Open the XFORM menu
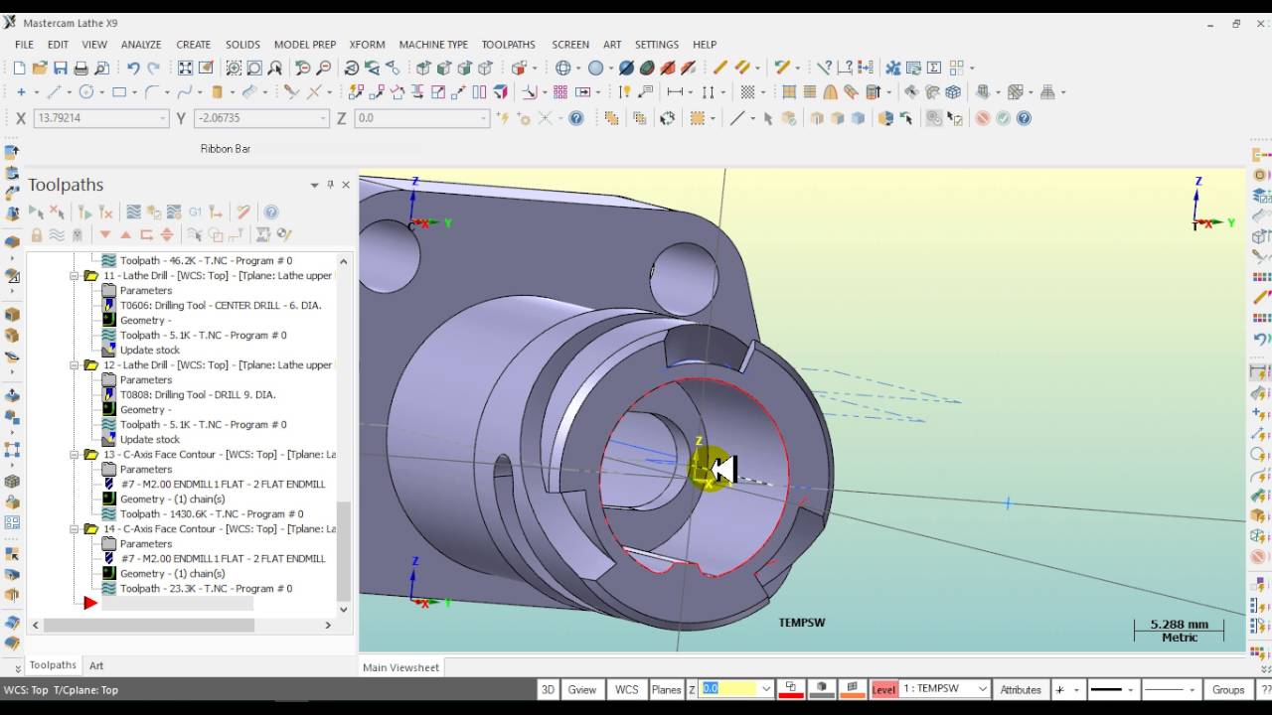Viewport: 1272px width, 715px height. point(367,45)
